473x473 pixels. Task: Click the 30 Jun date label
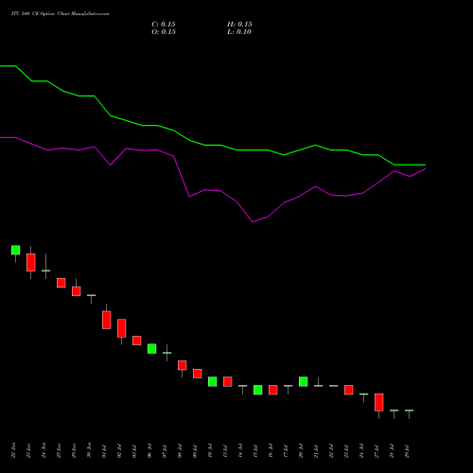(89, 450)
